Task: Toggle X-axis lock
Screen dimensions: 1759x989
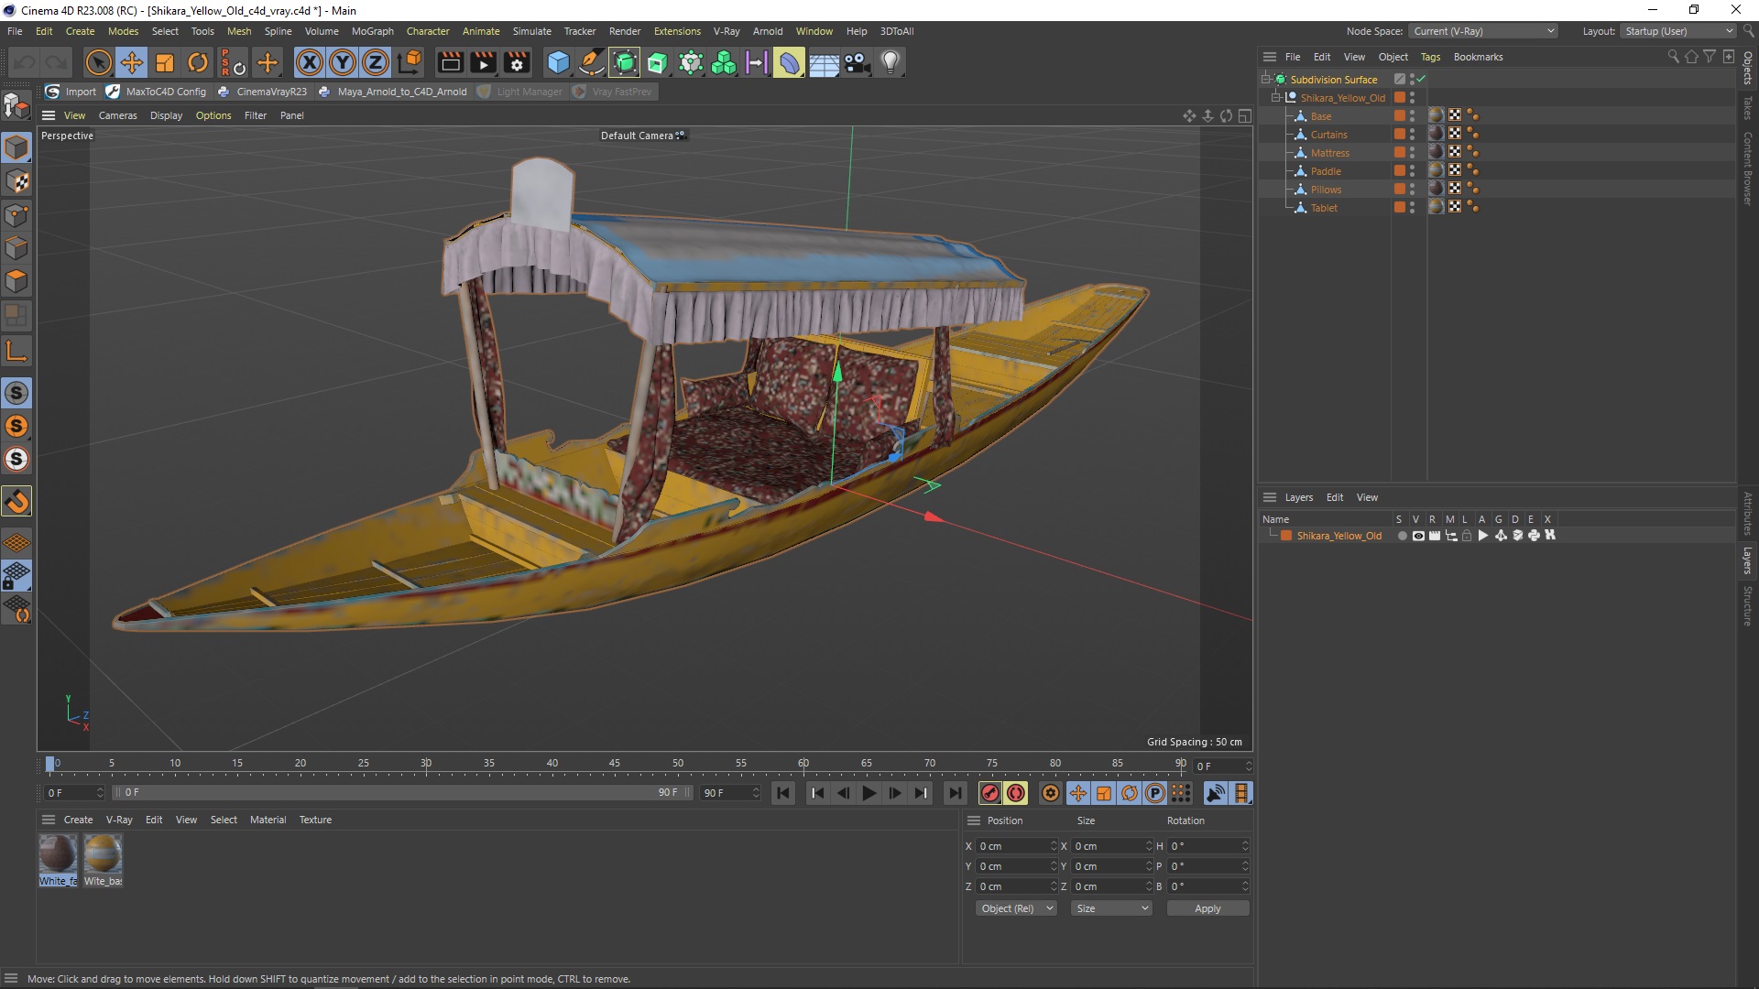Action: click(310, 62)
